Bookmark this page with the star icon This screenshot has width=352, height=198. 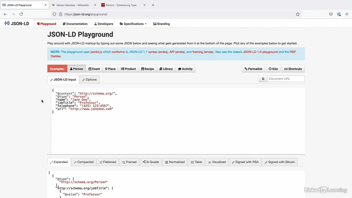(298, 14)
